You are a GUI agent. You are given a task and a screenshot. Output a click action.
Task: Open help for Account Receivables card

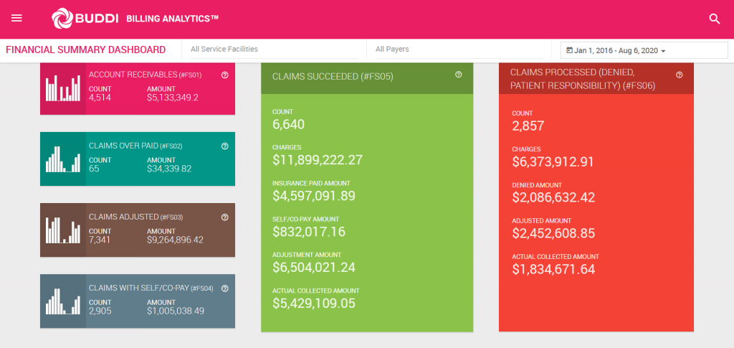click(x=224, y=75)
